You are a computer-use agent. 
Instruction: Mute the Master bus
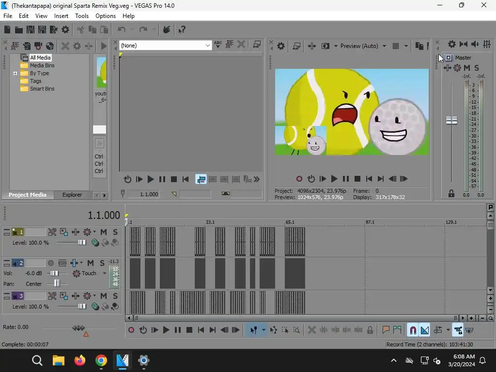(467, 68)
